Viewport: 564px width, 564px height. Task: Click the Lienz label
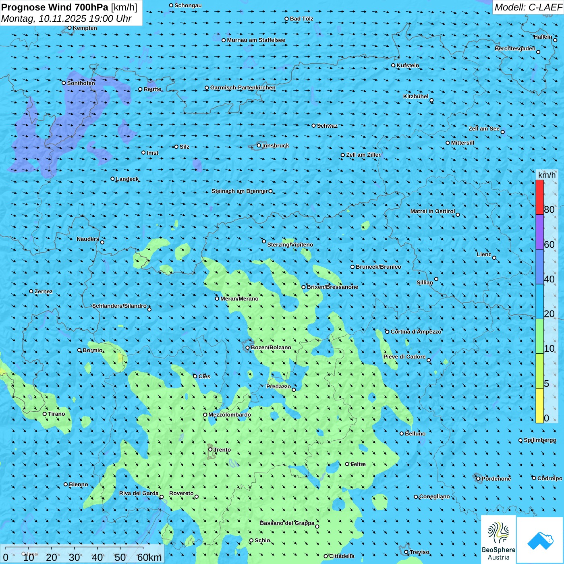(x=484, y=254)
